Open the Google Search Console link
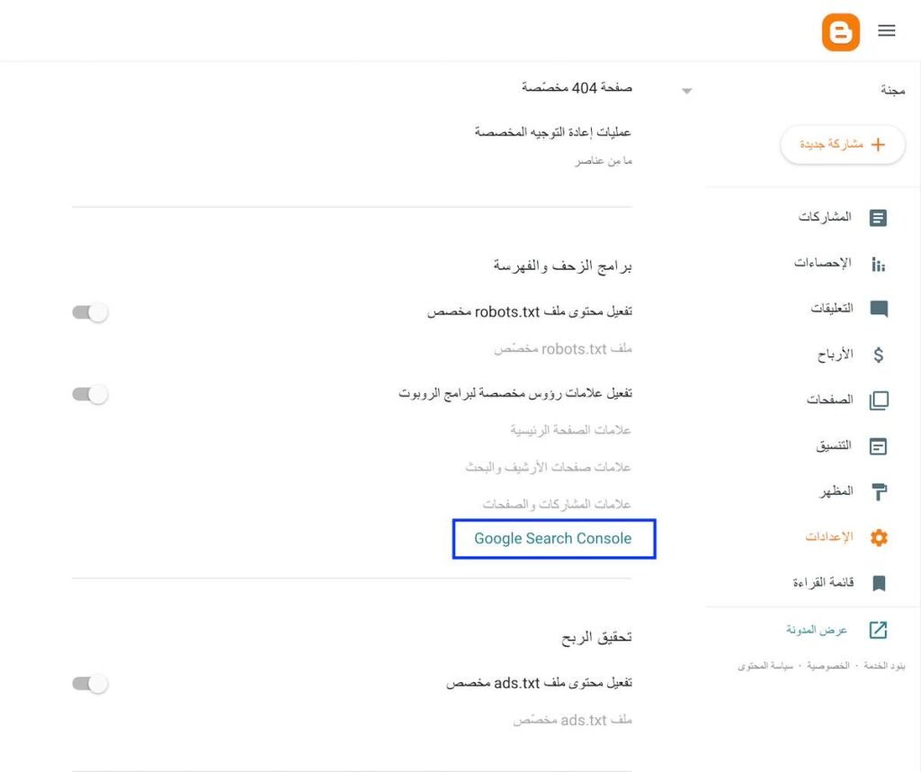 (x=553, y=539)
